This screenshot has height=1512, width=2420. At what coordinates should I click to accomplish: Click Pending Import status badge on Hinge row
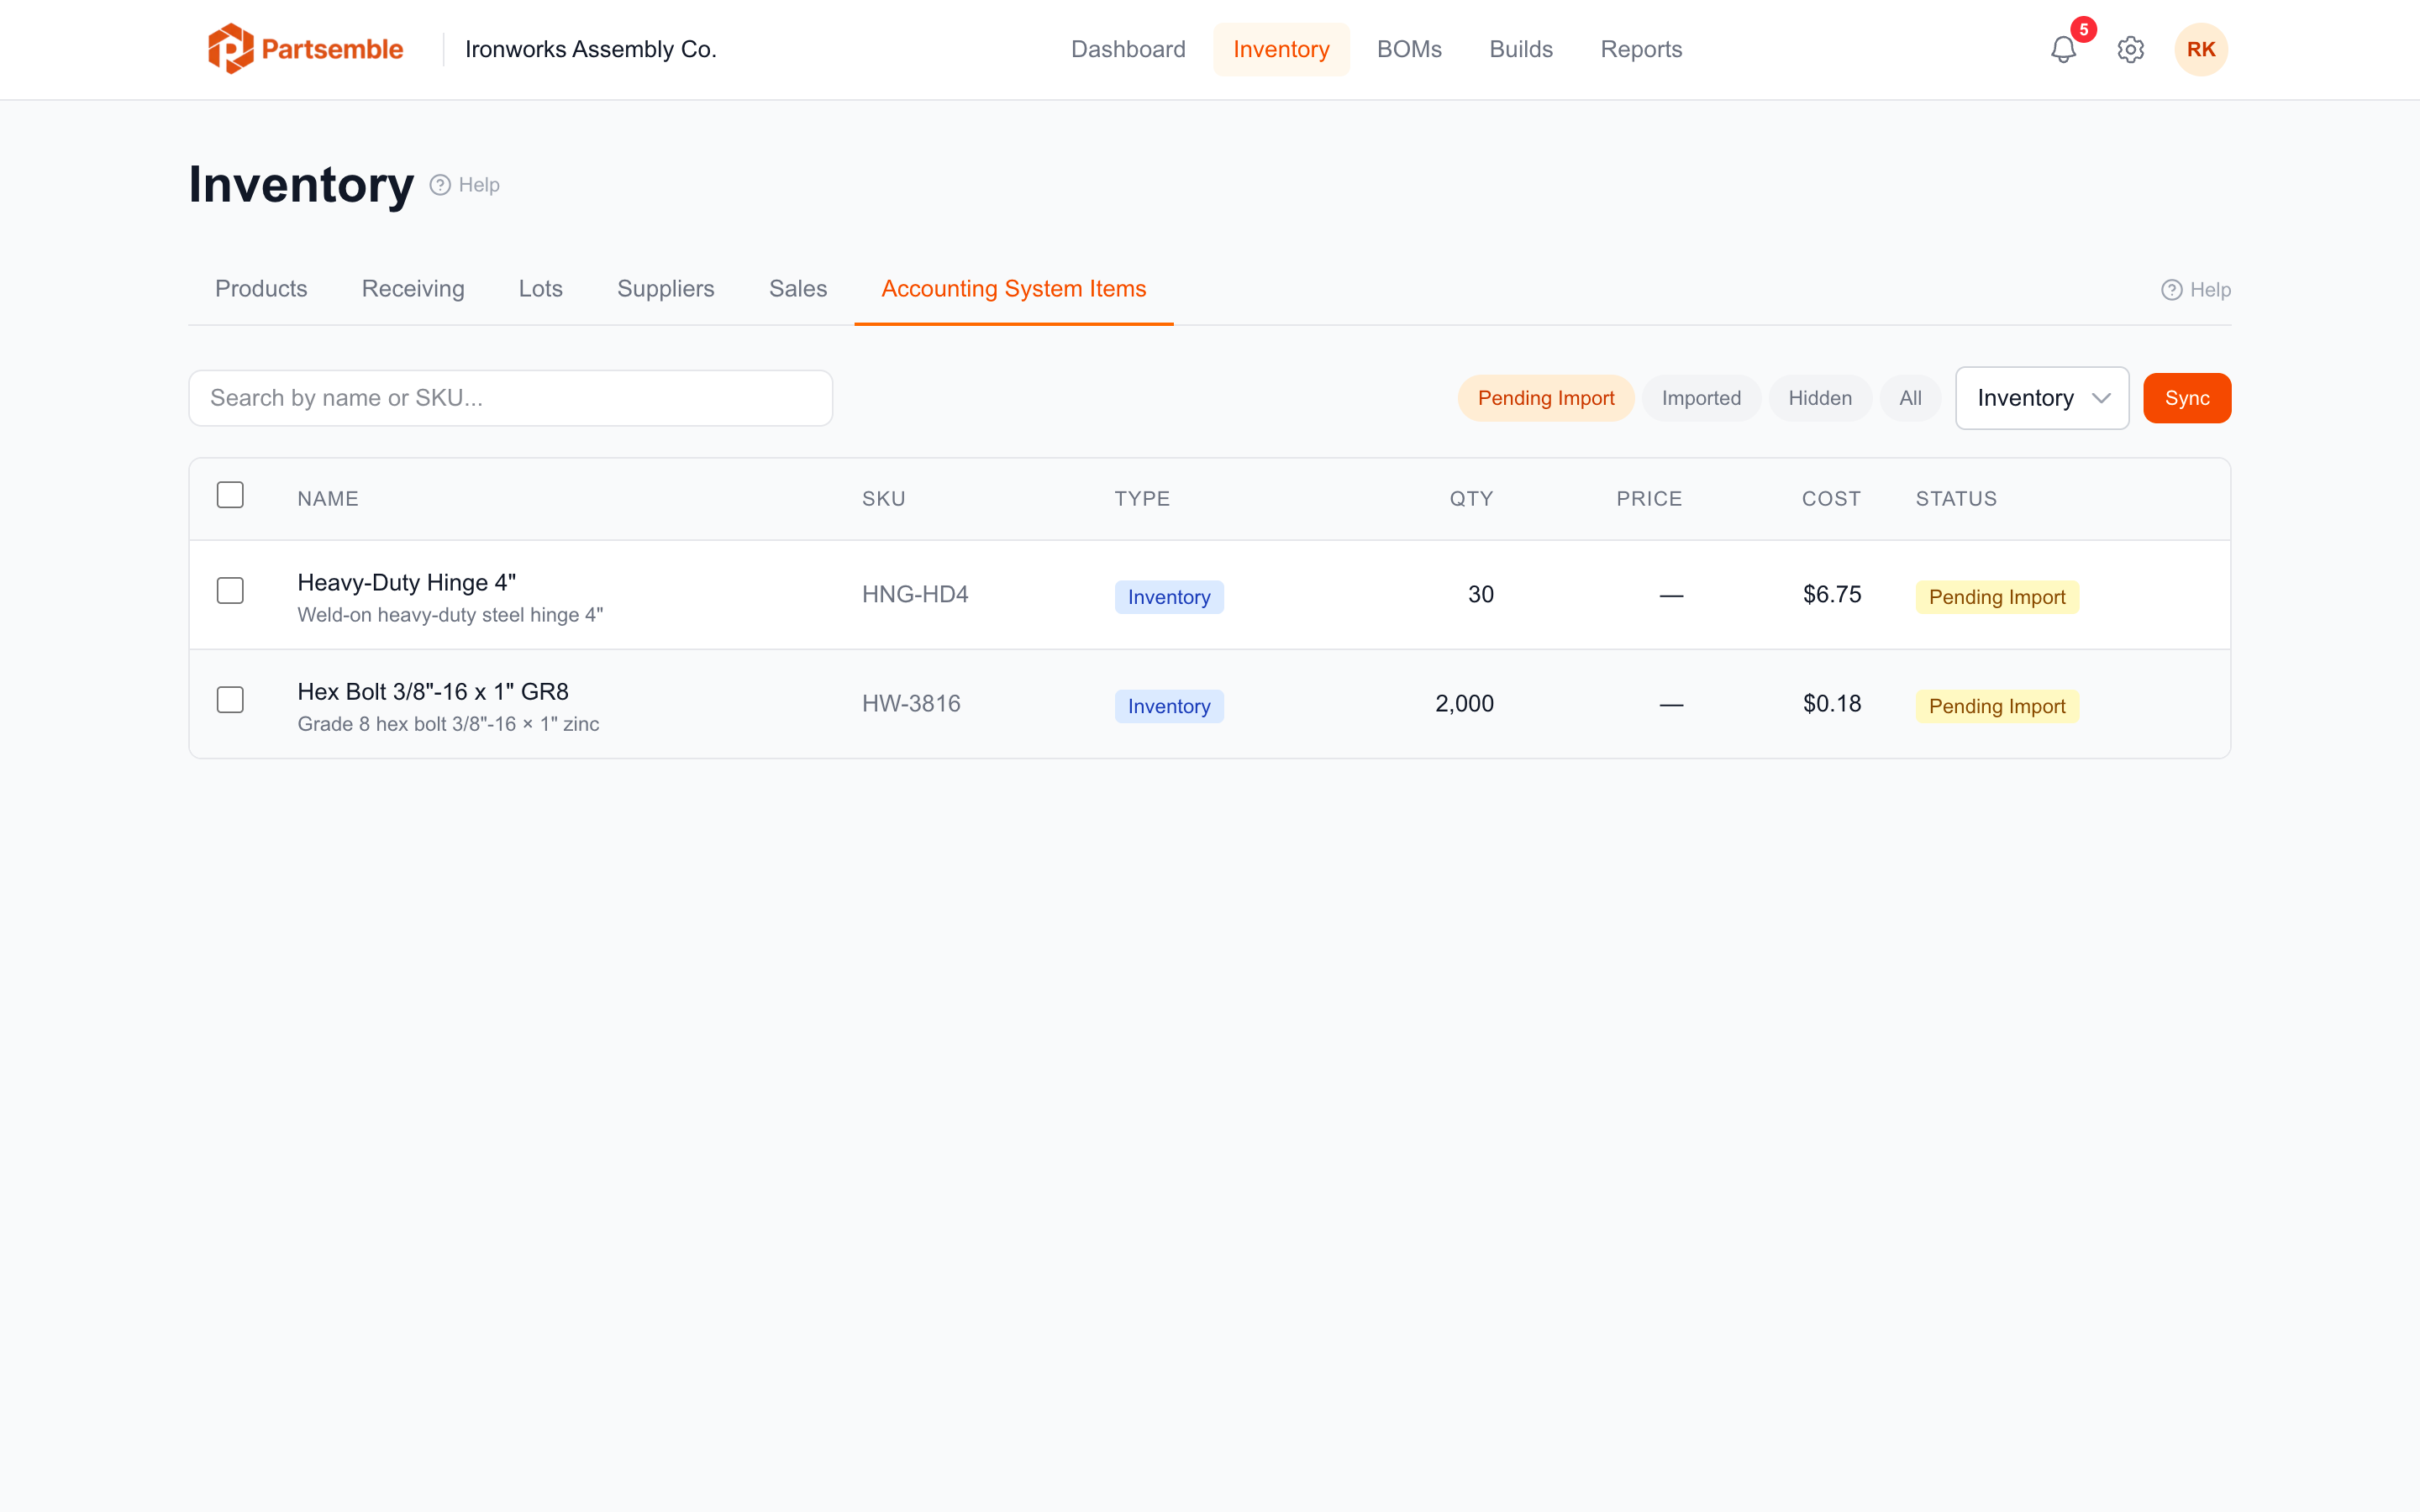[1997, 597]
